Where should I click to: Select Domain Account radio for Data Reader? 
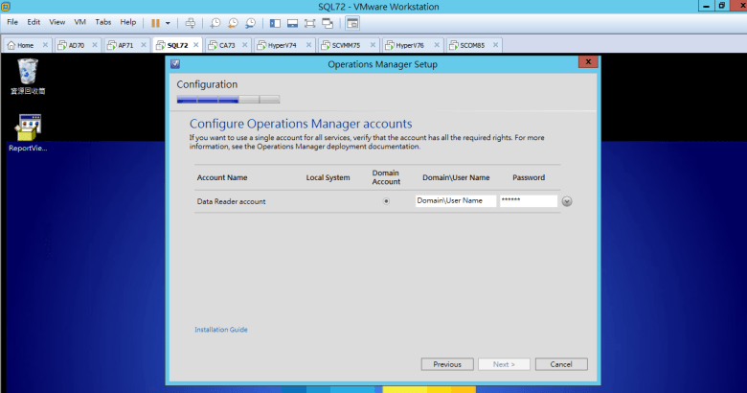coord(386,201)
